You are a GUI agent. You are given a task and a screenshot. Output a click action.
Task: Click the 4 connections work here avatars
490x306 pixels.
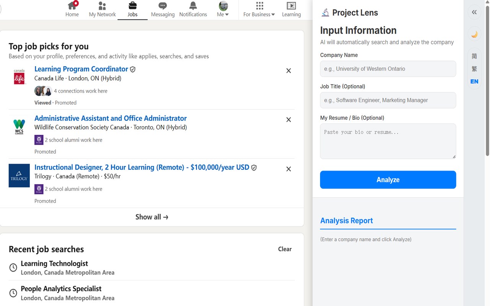click(43, 91)
